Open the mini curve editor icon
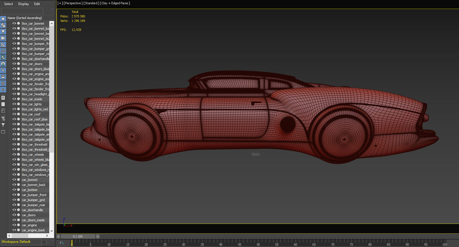The image size is (459, 247). click(62, 243)
